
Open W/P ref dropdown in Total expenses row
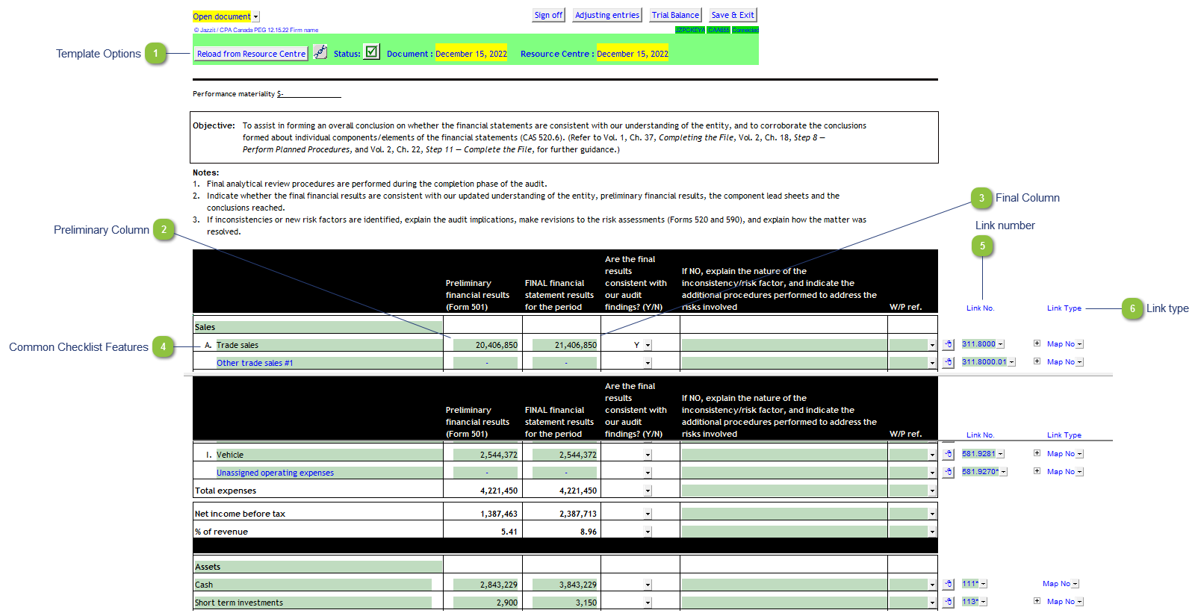click(x=932, y=491)
